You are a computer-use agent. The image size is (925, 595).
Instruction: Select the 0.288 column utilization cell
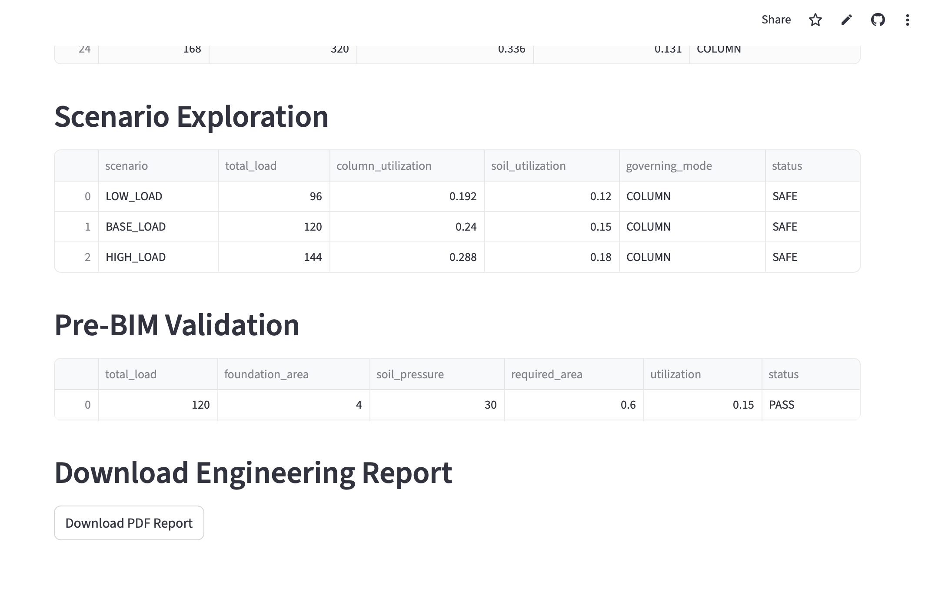tap(407, 257)
